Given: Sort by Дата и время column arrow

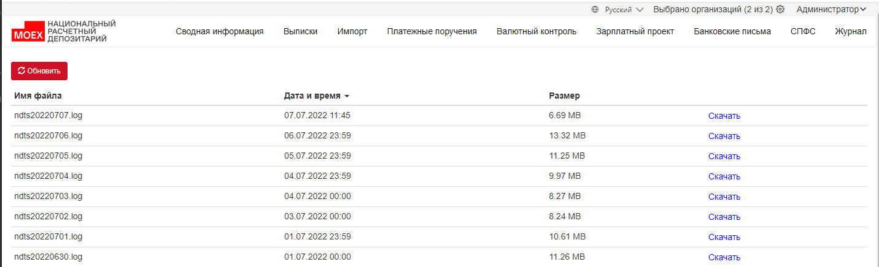Looking at the screenshot, I should point(347,96).
